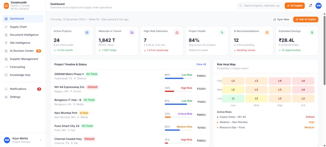Click the 34% progress bar for NH-44
This screenshot has width=326, height=147.
[178, 91]
